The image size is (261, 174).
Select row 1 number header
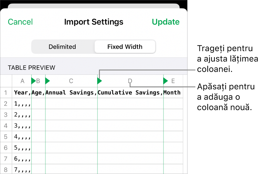5,93
